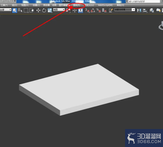Image resolution: width=163 pixels, height=147 pixels.
Task: Open the 全部 selection filter dropdown
Action: tap(6, 10)
